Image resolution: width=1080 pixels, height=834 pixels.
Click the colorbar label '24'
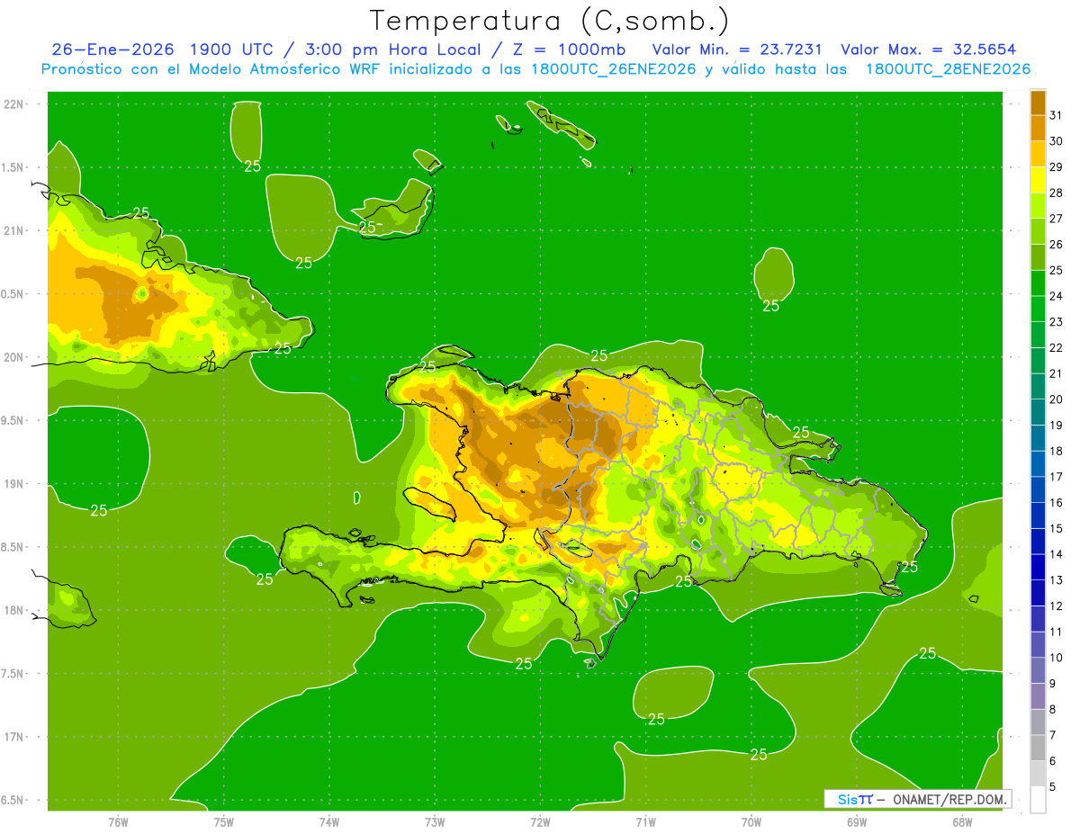tap(1057, 296)
